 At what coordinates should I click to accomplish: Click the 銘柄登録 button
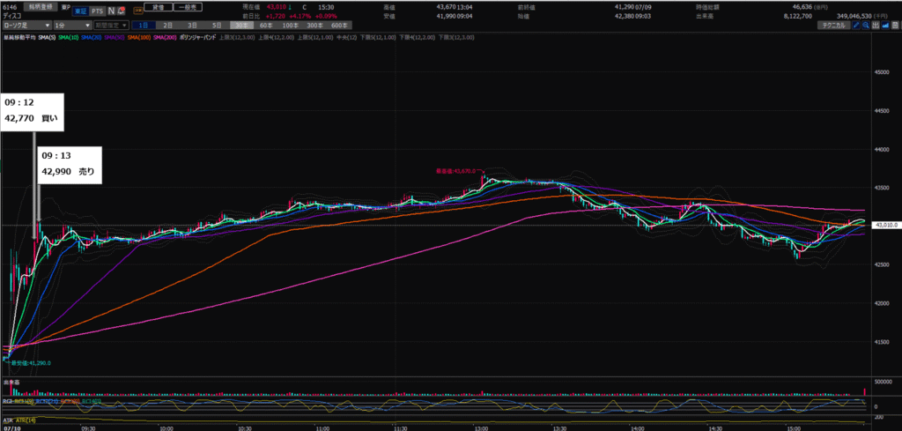(41, 6)
